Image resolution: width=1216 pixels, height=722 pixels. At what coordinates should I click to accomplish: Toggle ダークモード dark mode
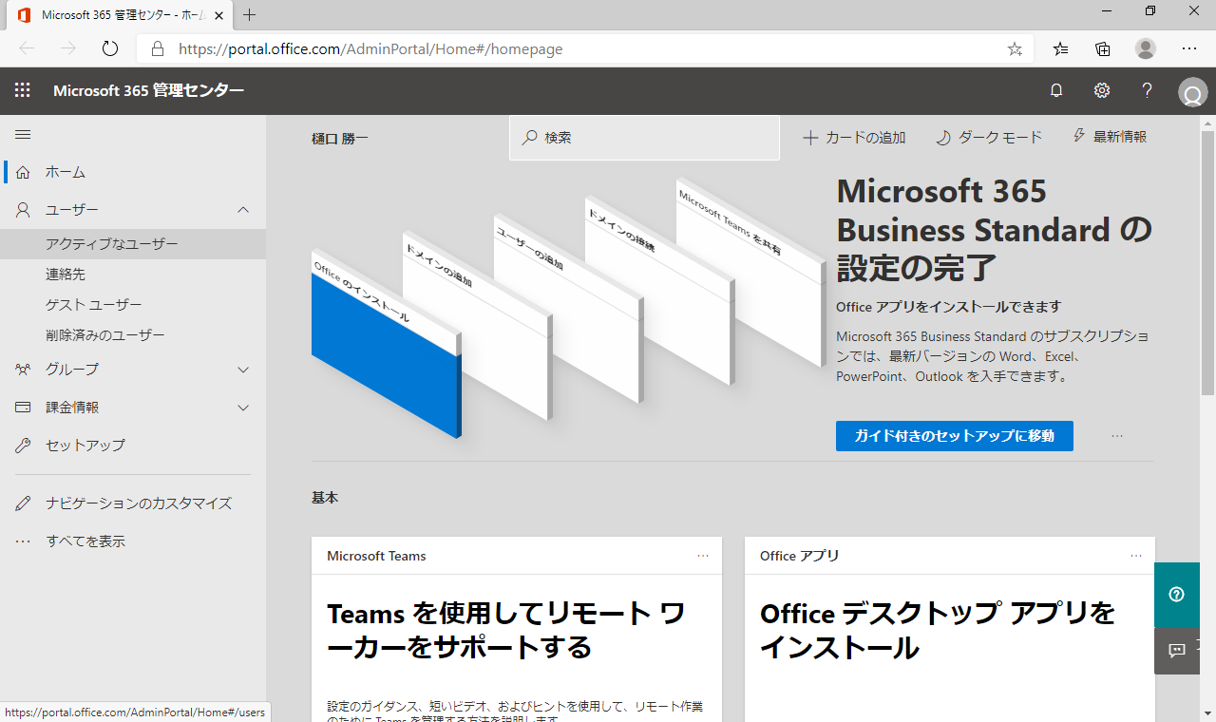[x=989, y=138]
